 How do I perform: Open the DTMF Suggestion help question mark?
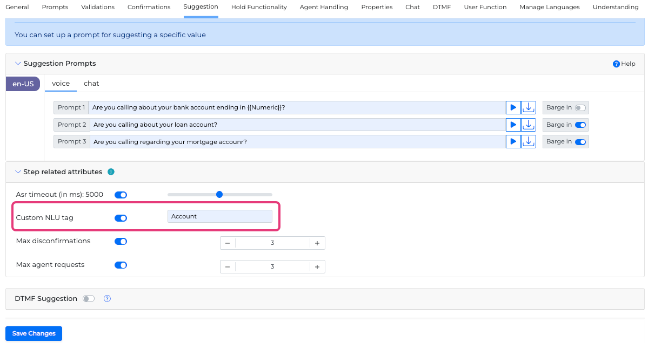point(107,298)
